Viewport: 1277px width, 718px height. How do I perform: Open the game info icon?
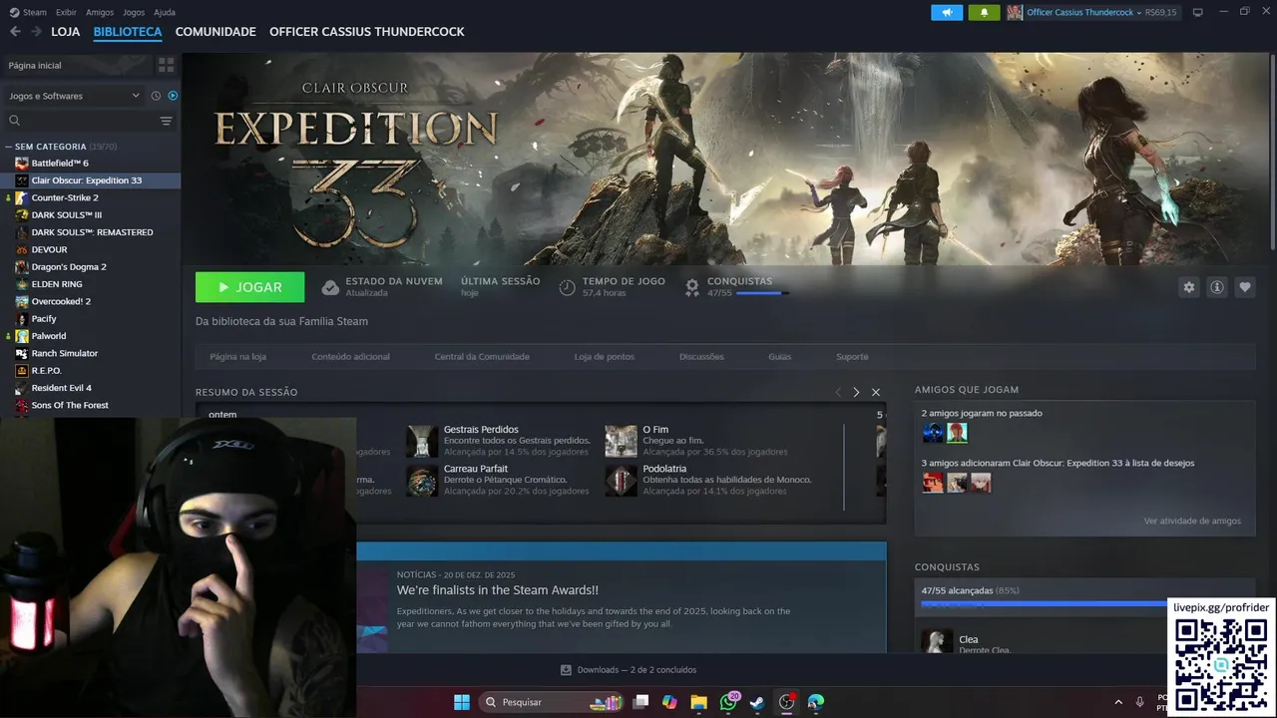click(1217, 287)
